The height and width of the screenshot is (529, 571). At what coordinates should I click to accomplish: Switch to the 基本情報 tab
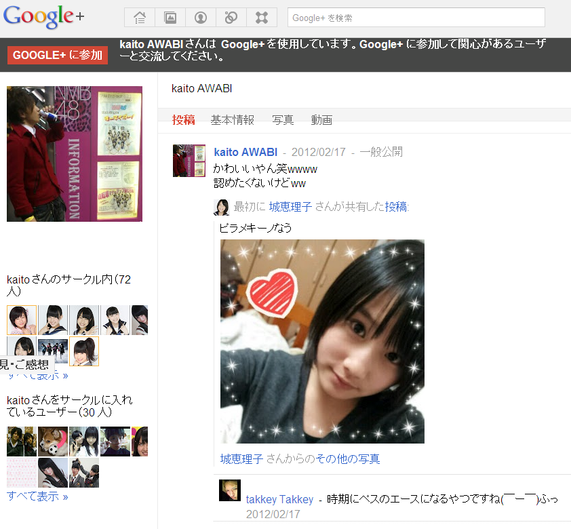click(233, 120)
